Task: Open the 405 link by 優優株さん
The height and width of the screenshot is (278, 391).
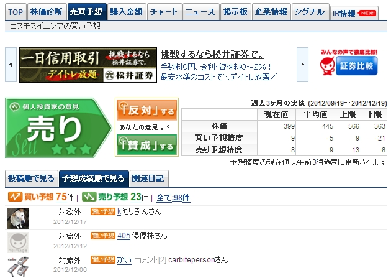Action: pos(124,236)
